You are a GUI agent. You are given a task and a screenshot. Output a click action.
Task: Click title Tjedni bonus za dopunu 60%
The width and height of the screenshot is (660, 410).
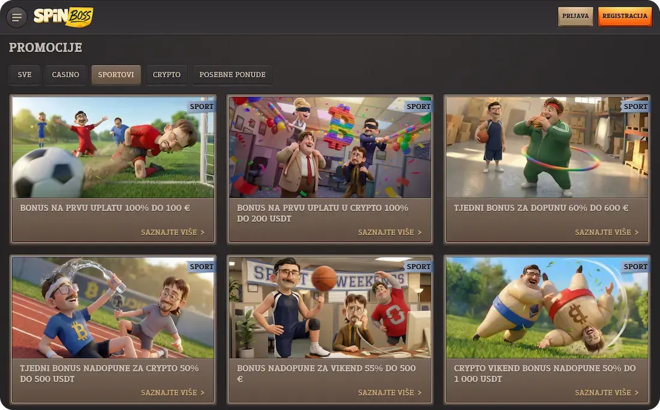541,208
